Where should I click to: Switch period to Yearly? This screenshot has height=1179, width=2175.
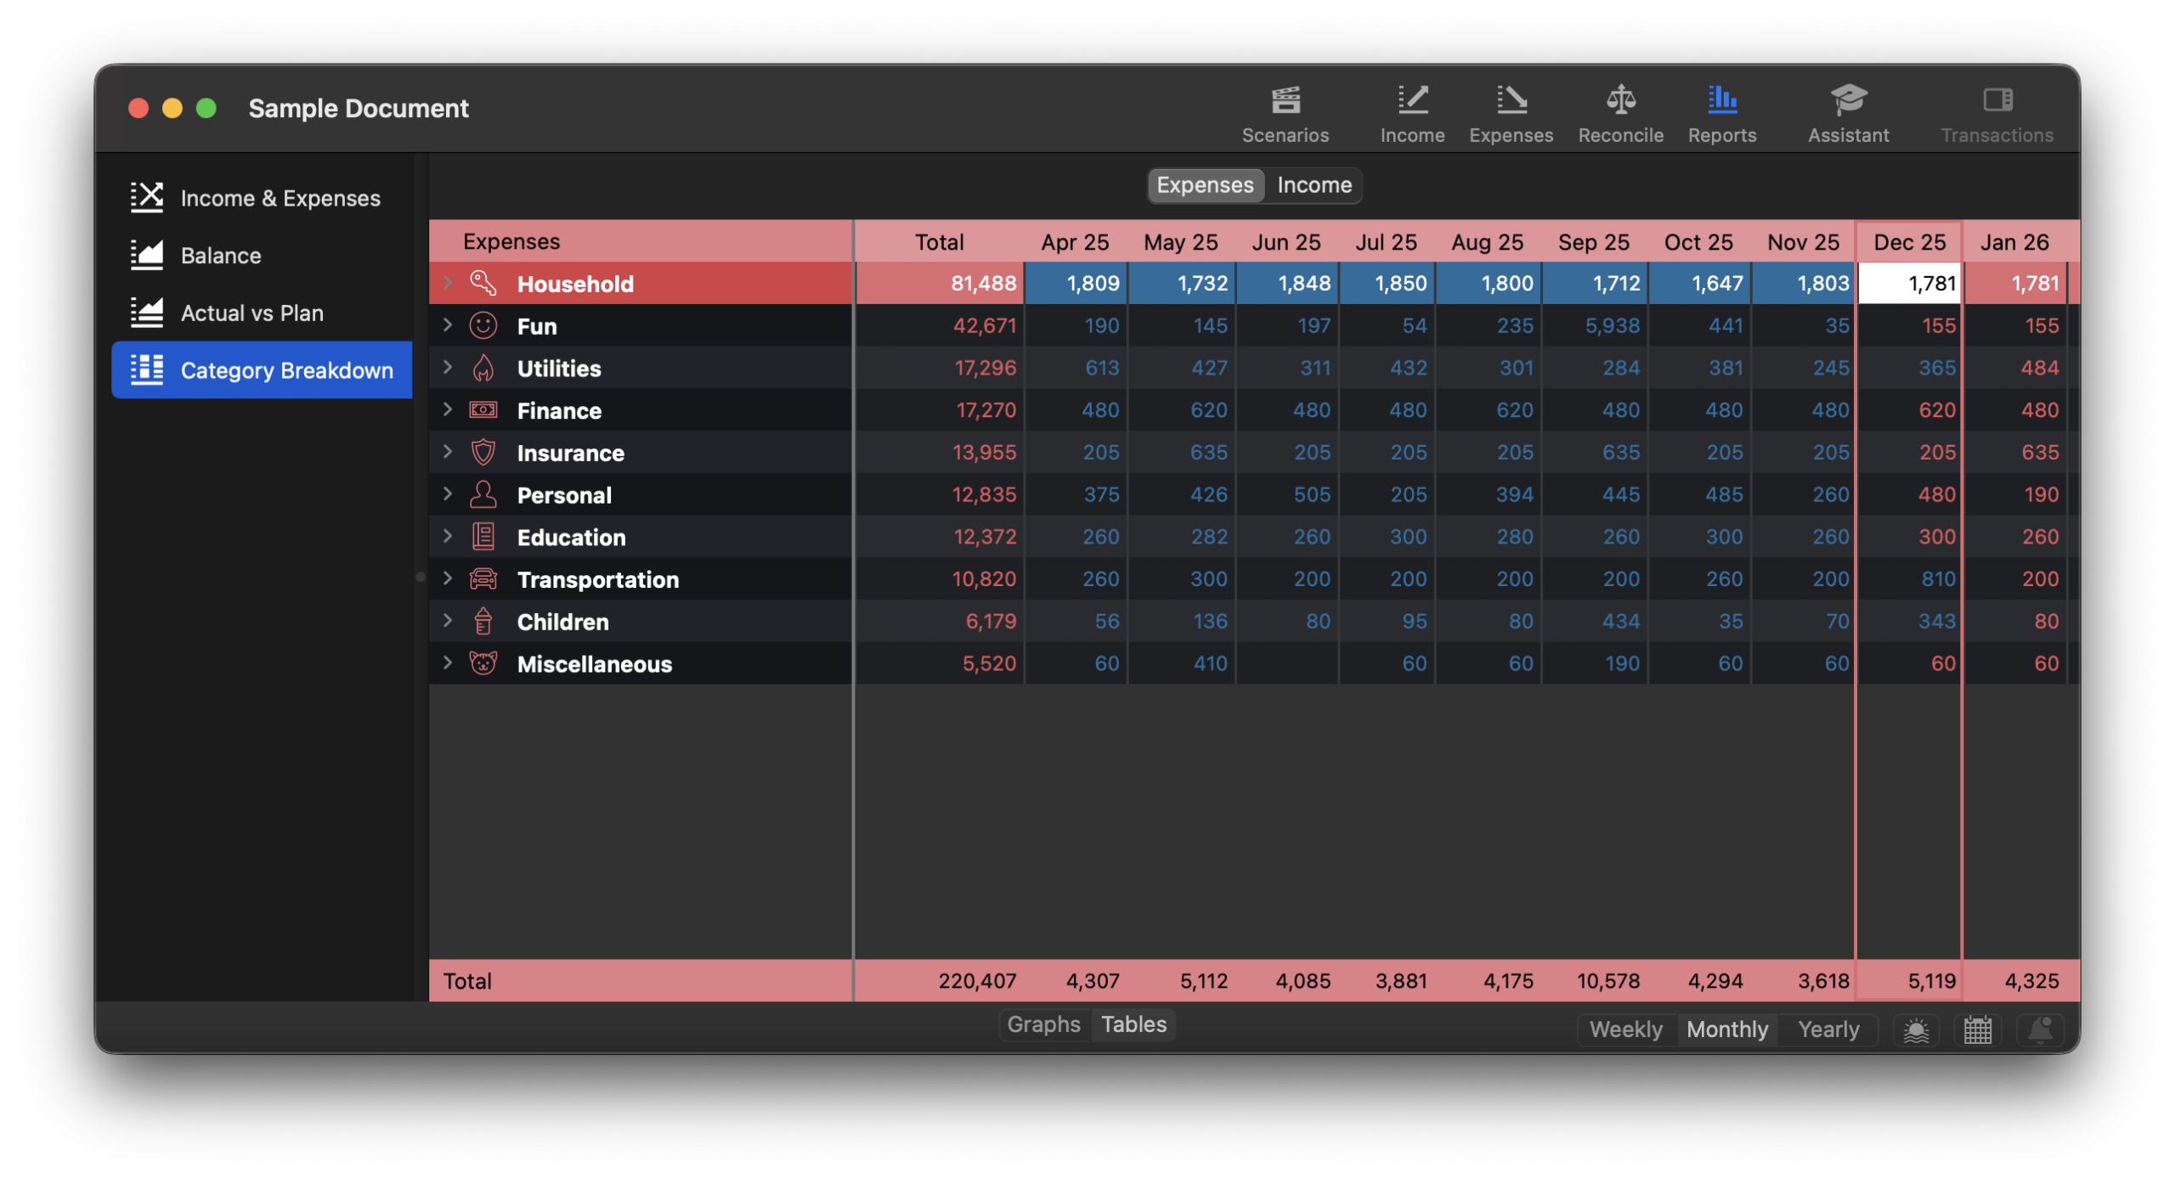pyautogui.click(x=1828, y=1030)
